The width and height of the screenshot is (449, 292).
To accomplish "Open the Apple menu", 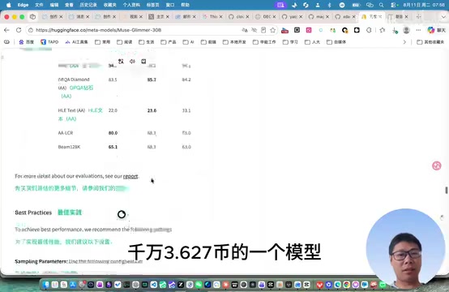I will coord(9,5).
